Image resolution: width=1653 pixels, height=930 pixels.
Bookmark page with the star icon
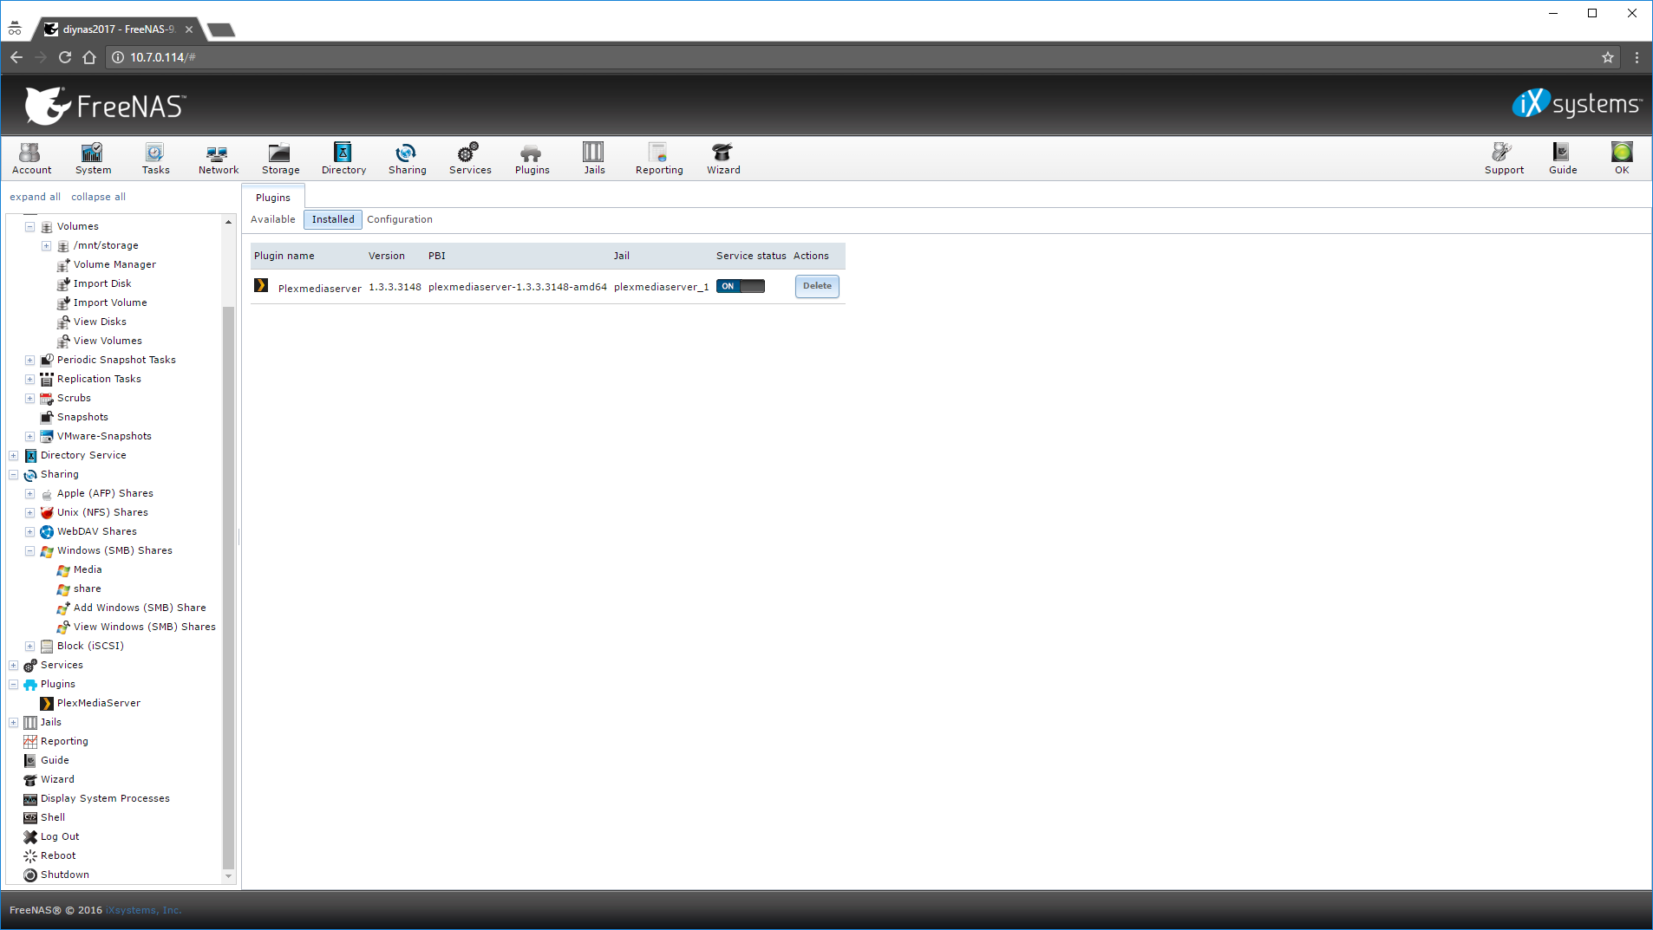pyautogui.click(x=1607, y=57)
